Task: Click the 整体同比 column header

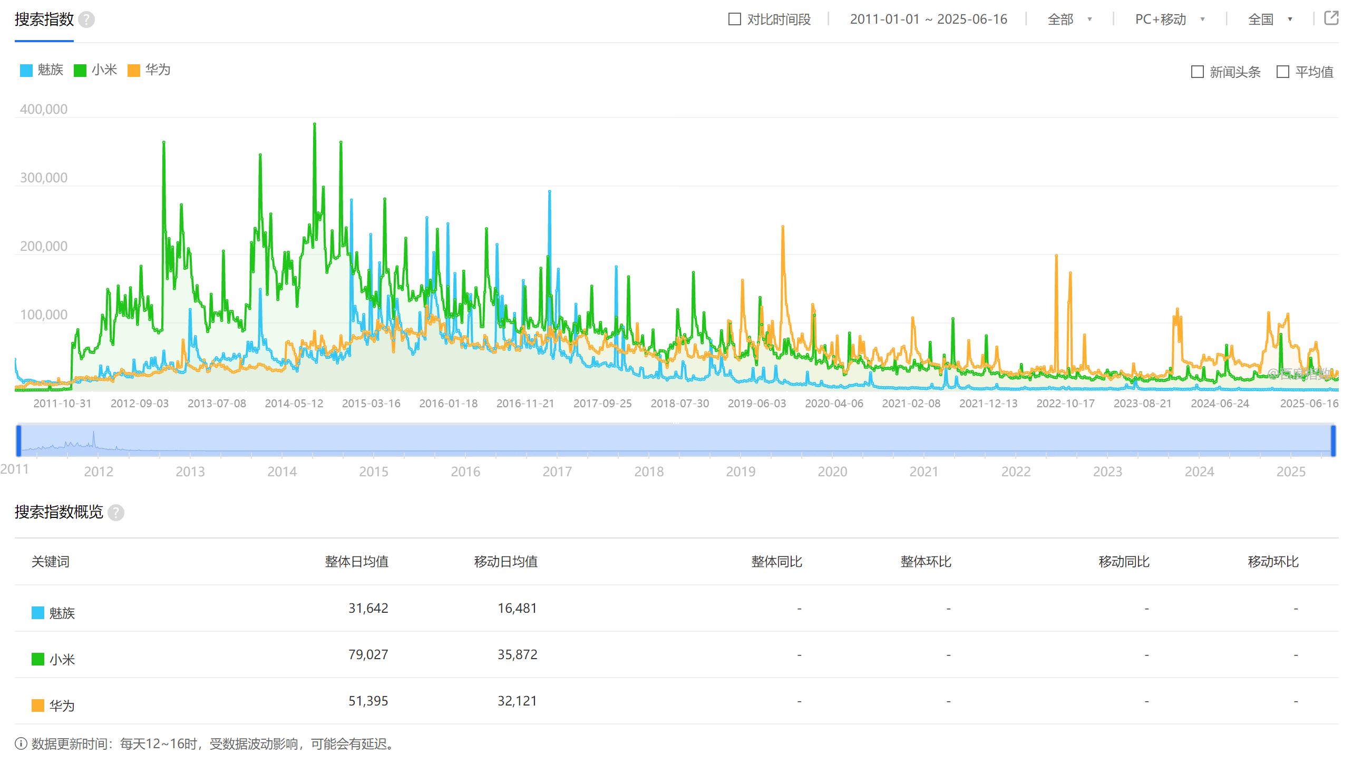Action: point(777,562)
